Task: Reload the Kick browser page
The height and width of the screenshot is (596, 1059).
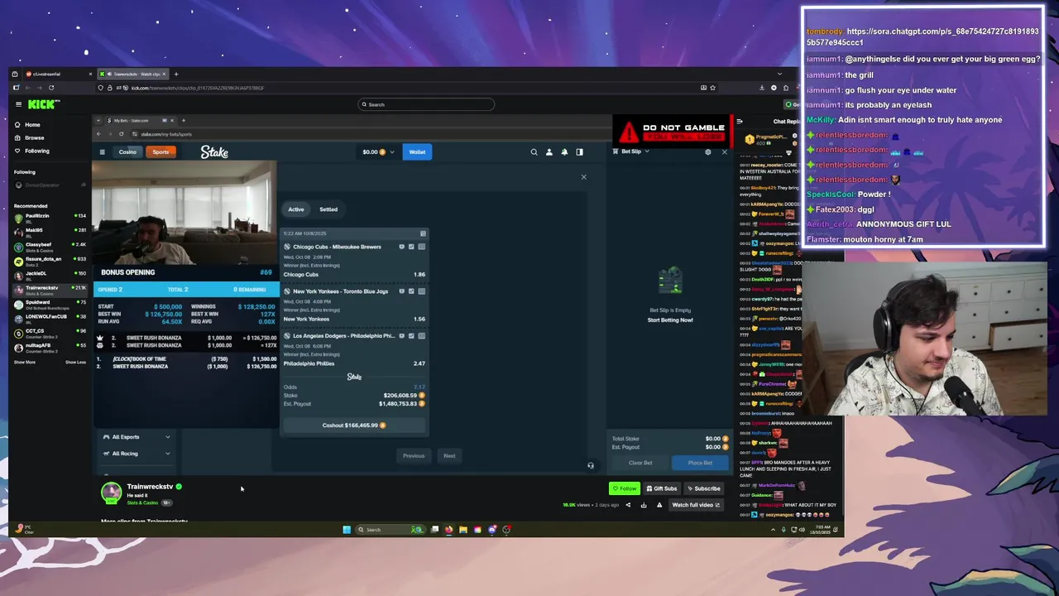Action: [x=51, y=88]
